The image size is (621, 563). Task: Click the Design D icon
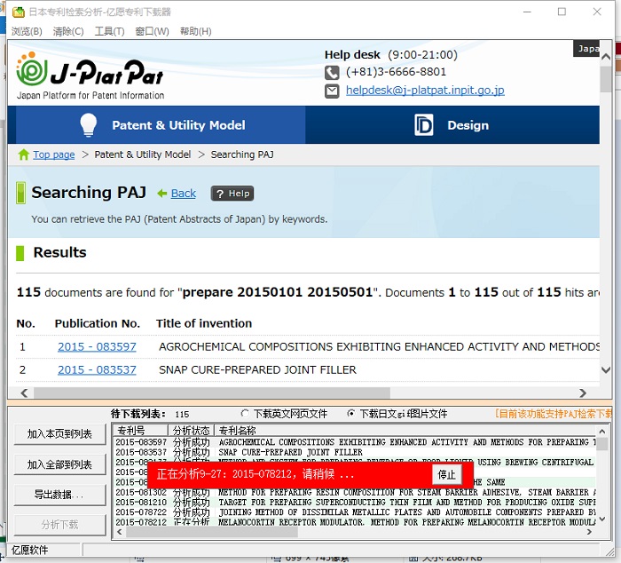coord(424,125)
